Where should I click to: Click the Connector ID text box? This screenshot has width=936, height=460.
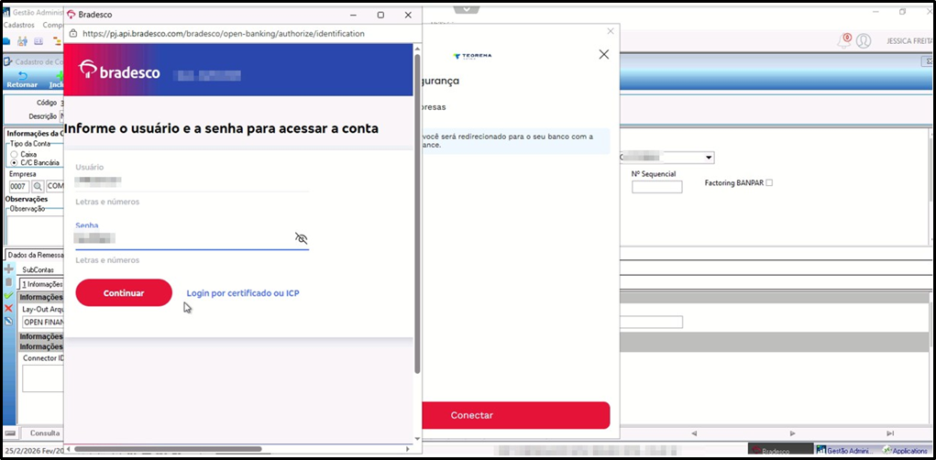(x=43, y=378)
